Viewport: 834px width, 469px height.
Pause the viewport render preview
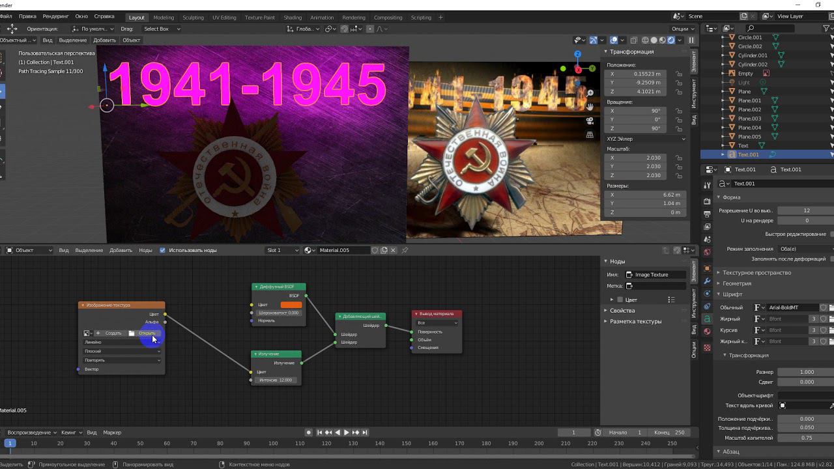coord(691,40)
